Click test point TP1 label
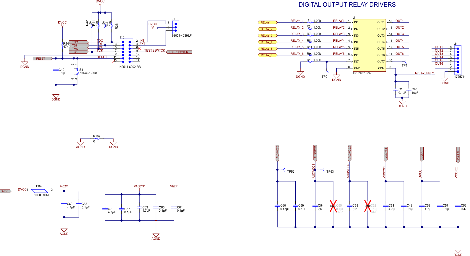 coord(404,65)
